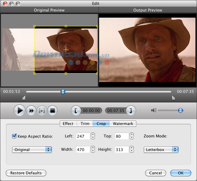Click the end time 00:07:35 field

pyautogui.click(x=116, y=111)
